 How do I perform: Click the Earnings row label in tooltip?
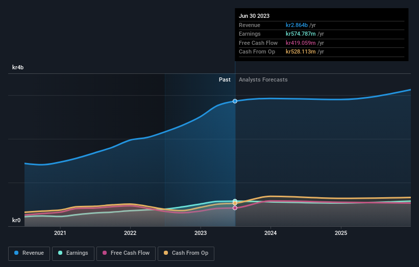tap(250, 34)
